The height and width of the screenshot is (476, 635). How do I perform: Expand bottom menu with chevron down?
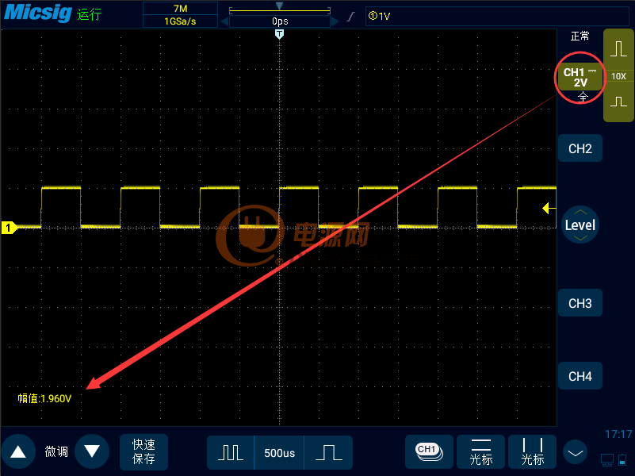(575, 452)
